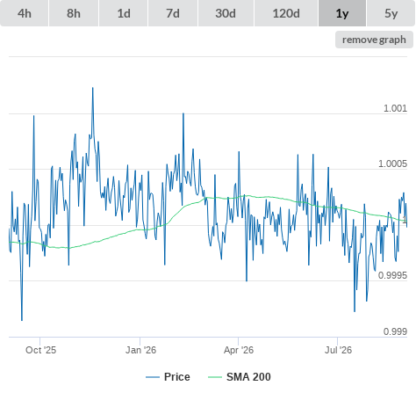Click the 0.9995 y-axis label
416x400 pixels.
392,275
